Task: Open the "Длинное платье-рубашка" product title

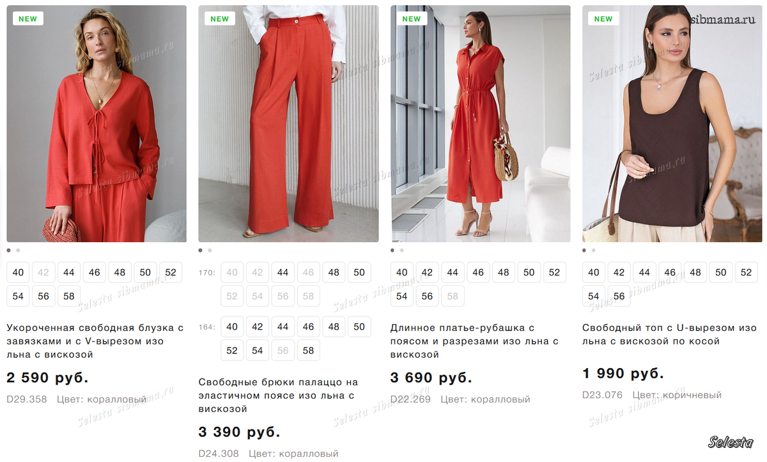Action: click(474, 341)
